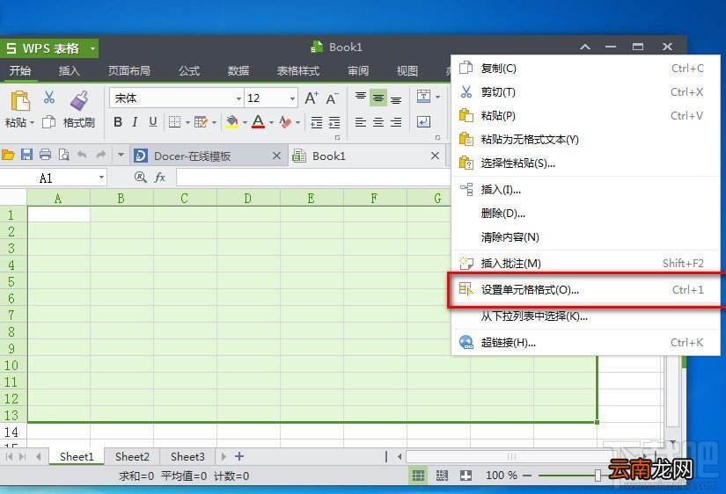726x494 pixels.
Task: Apply fill color with the paint bucket
Action: [232, 122]
